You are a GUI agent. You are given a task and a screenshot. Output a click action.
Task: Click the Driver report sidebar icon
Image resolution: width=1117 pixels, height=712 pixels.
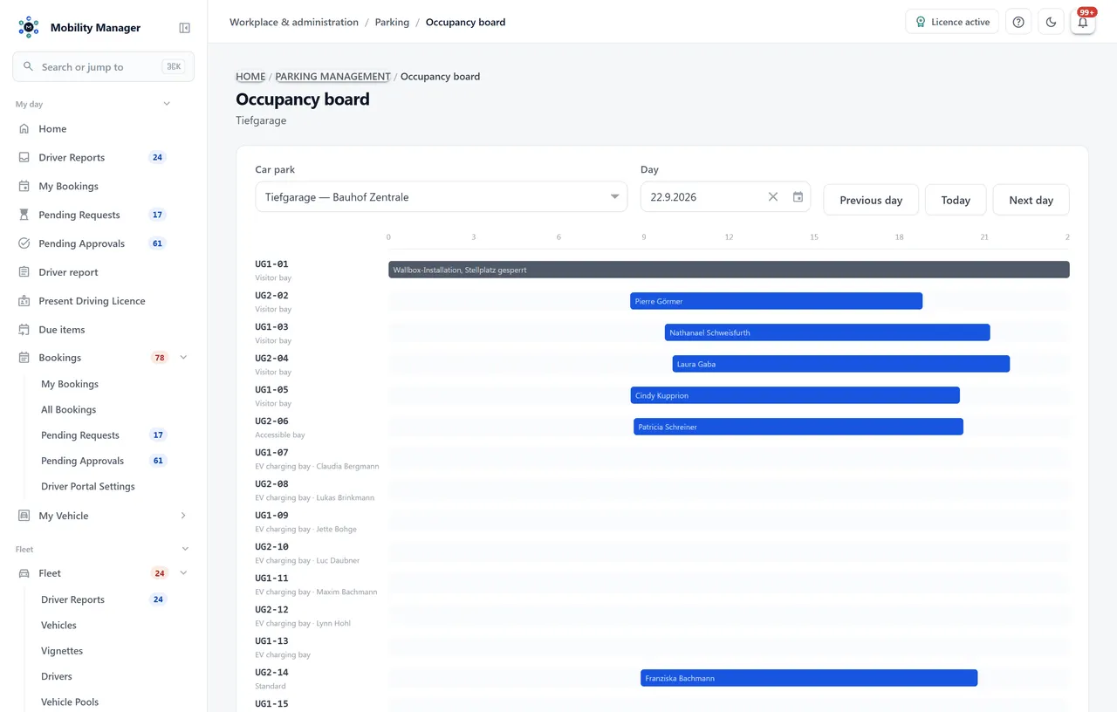[x=24, y=272]
